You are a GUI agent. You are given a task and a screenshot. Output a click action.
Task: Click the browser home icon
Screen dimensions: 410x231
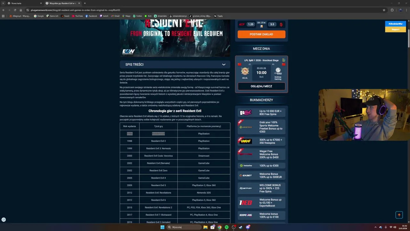click(x=20, y=10)
